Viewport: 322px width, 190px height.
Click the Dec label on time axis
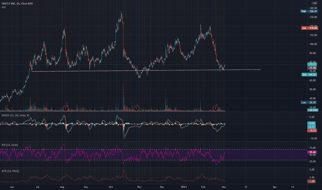pos(162,187)
